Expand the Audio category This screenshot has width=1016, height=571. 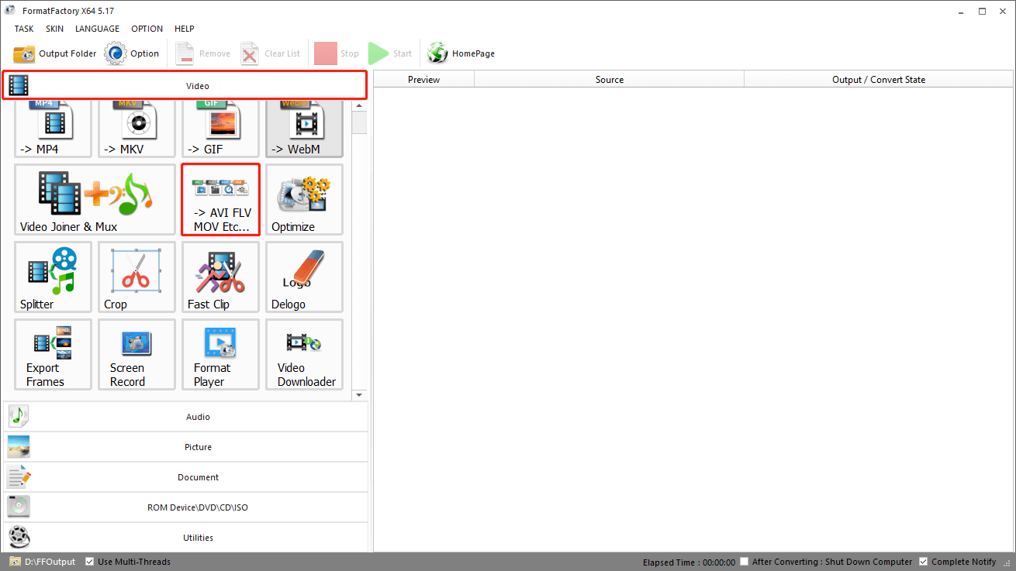pos(186,417)
